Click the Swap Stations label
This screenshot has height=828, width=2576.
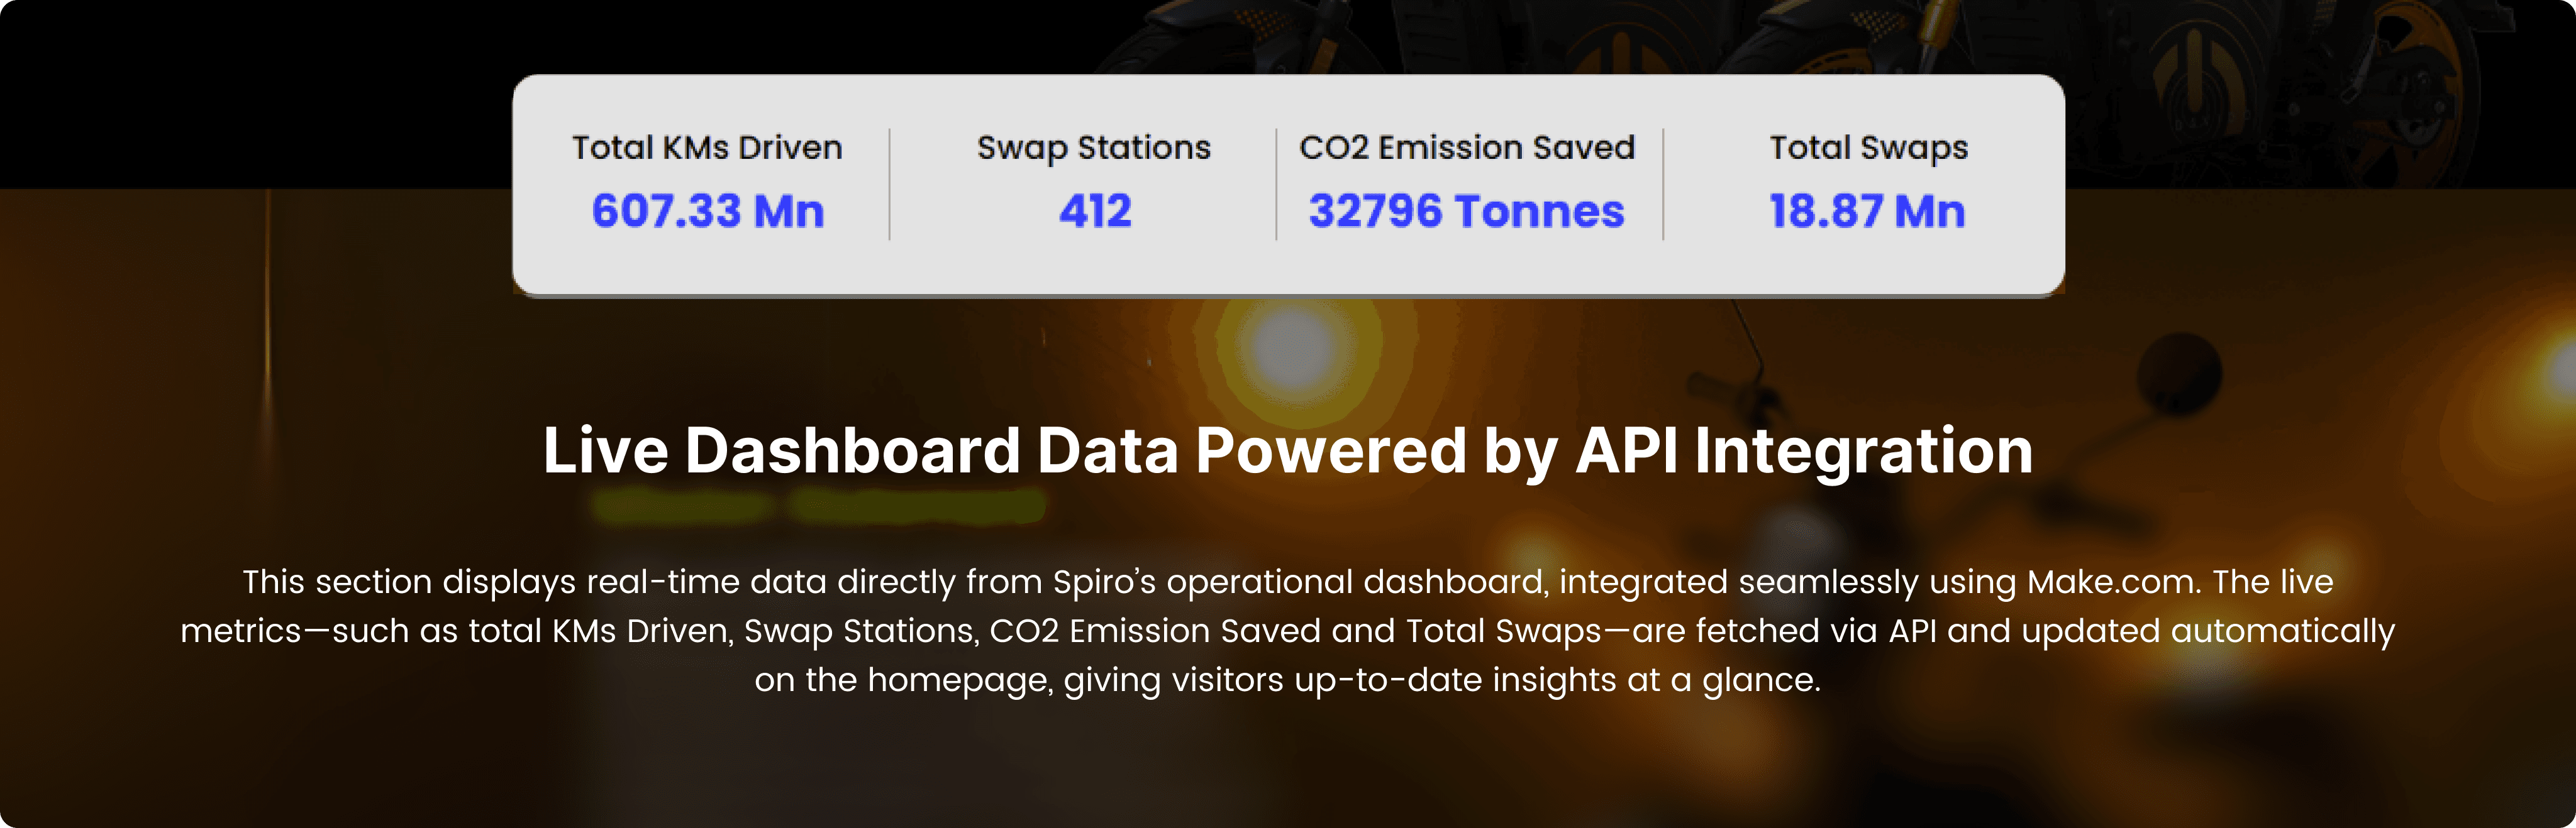pyautogui.click(x=1093, y=148)
